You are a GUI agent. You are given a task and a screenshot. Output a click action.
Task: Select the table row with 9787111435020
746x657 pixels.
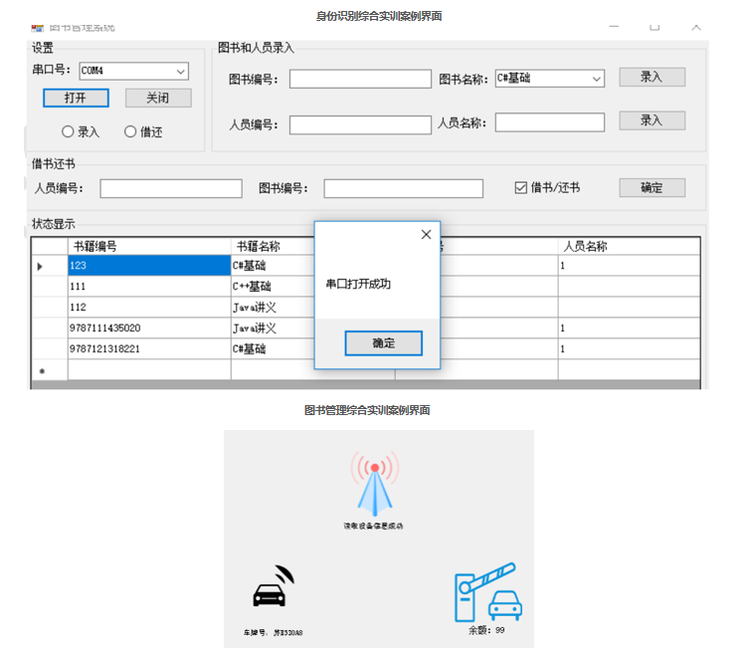(x=149, y=328)
